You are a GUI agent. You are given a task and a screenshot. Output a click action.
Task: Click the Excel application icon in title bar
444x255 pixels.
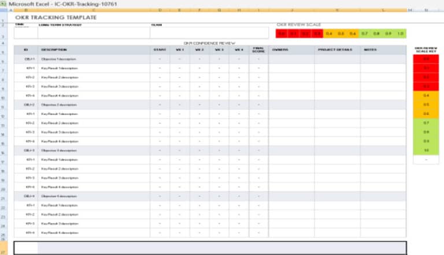pyautogui.click(x=3, y=4)
